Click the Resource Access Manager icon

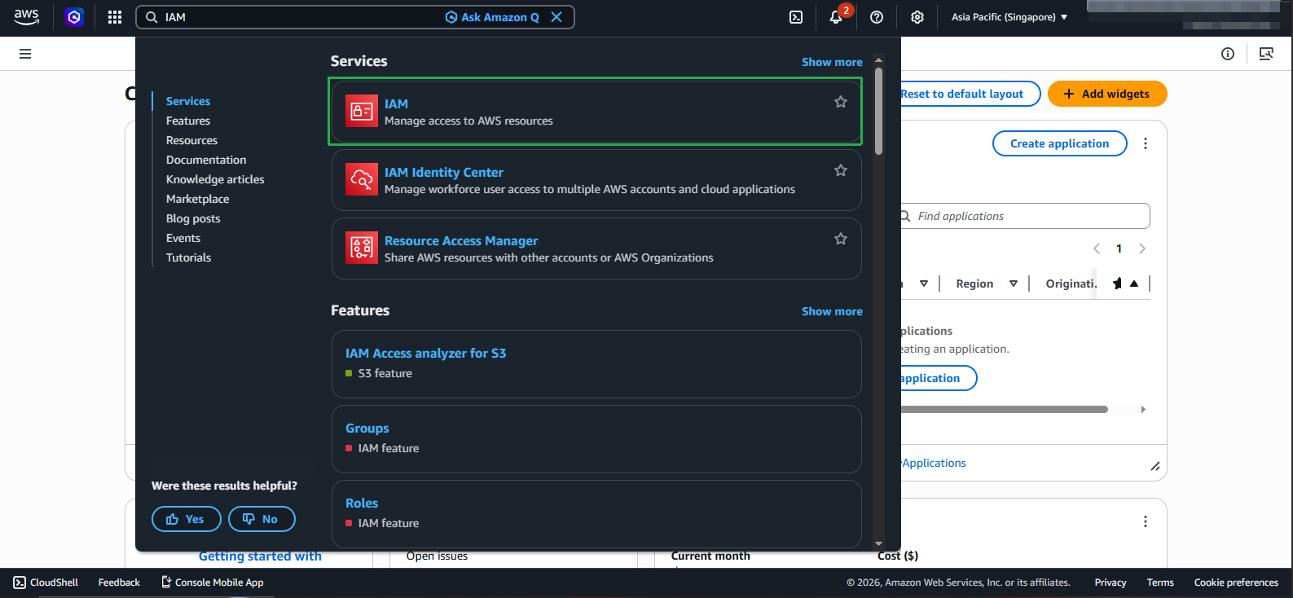tap(362, 248)
